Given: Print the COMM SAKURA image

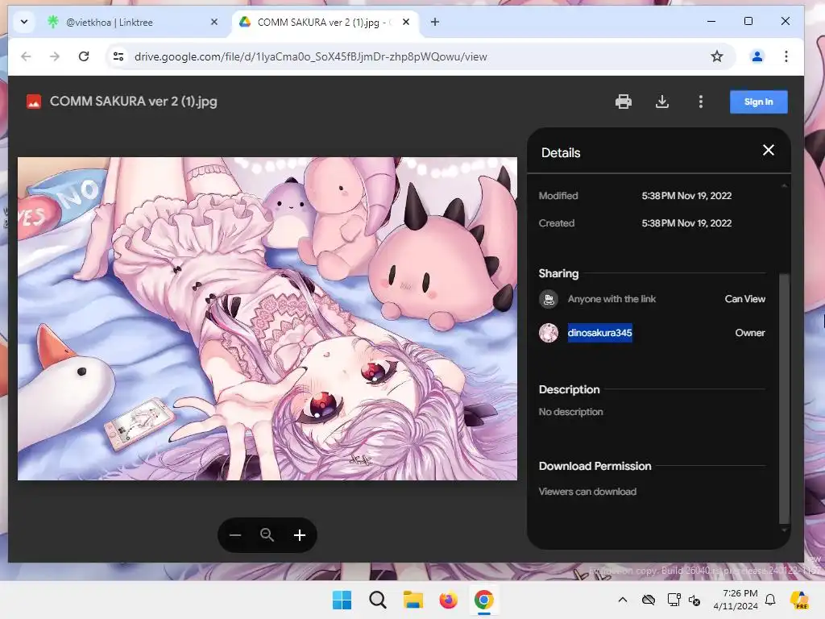Looking at the screenshot, I should coord(624,102).
